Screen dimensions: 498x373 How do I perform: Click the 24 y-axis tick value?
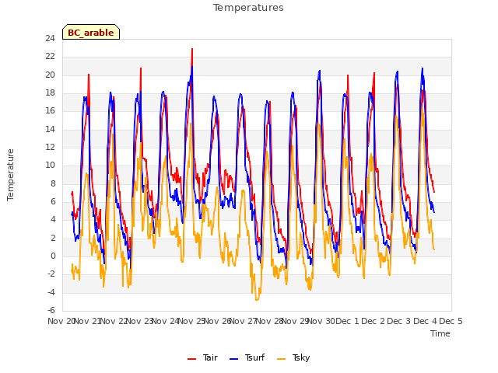[50, 39]
